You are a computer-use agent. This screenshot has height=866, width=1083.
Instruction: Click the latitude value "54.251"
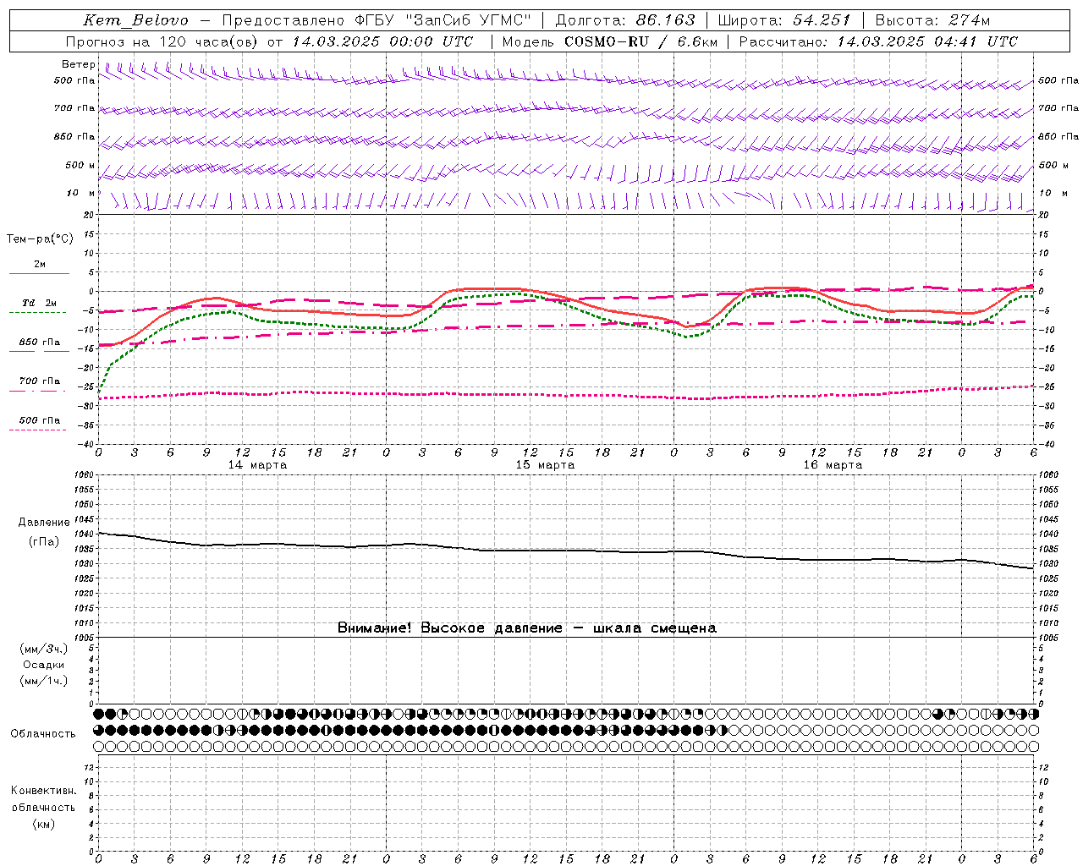[822, 20]
